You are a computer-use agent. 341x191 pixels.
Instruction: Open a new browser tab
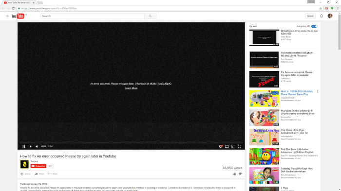point(40,2)
